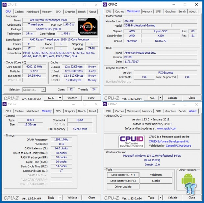Click the BIOS Version P2.00 value
The height and width of the screenshot is (203, 204).
(x=160, y=57)
